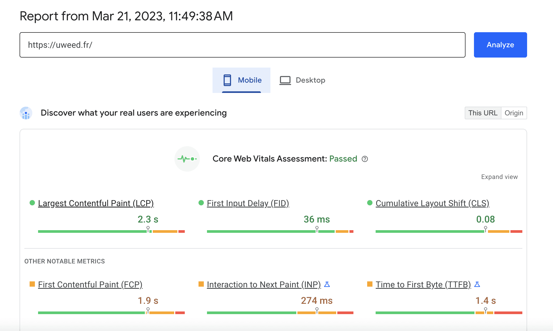The height and width of the screenshot is (331, 553).
Task: Open the First Input Delay link
Action: point(248,203)
